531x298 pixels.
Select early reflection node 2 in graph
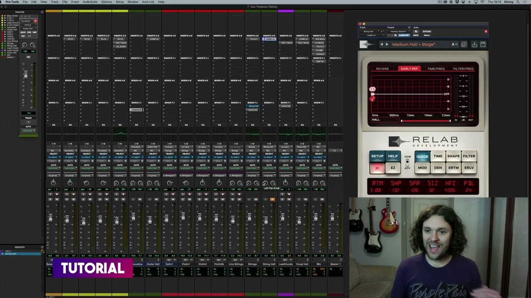click(372, 99)
